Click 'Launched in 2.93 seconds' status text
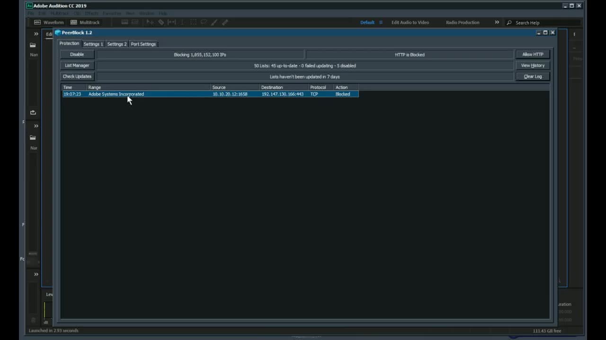 (53, 331)
